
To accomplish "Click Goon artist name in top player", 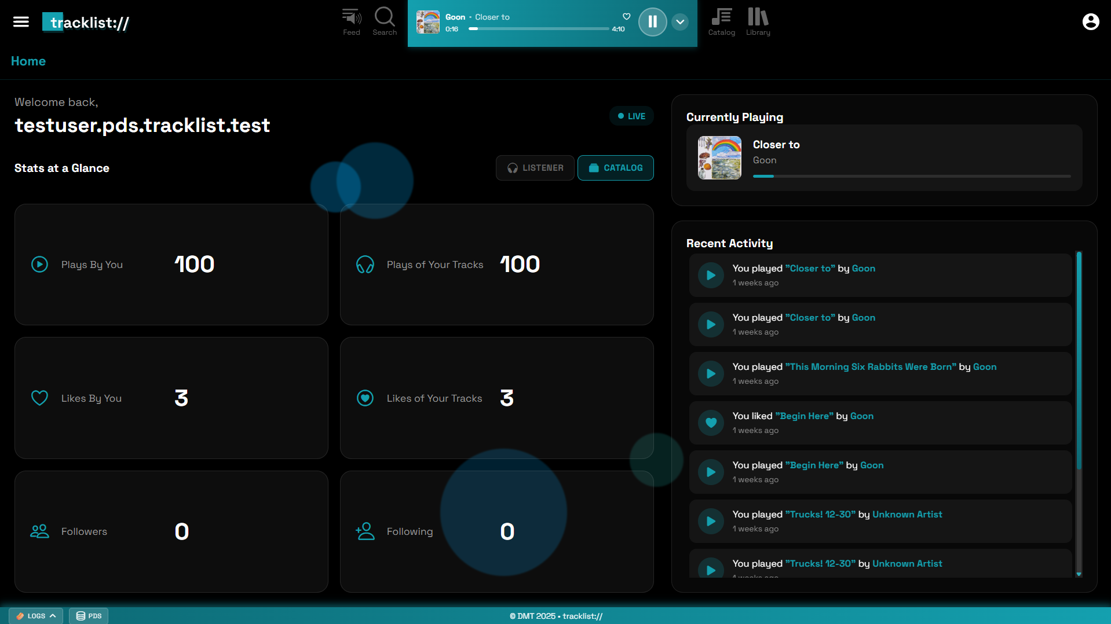I will pos(455,17).
